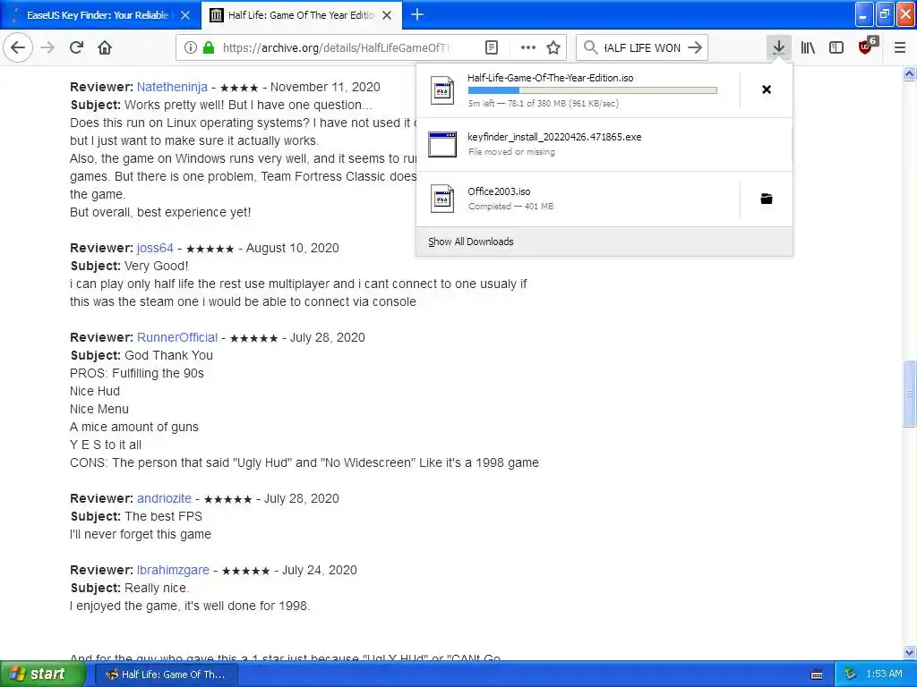The height and width of the screenshot is (687, 917).
Task: Open reviewer joss64's profile
Action: click(155, 248)
